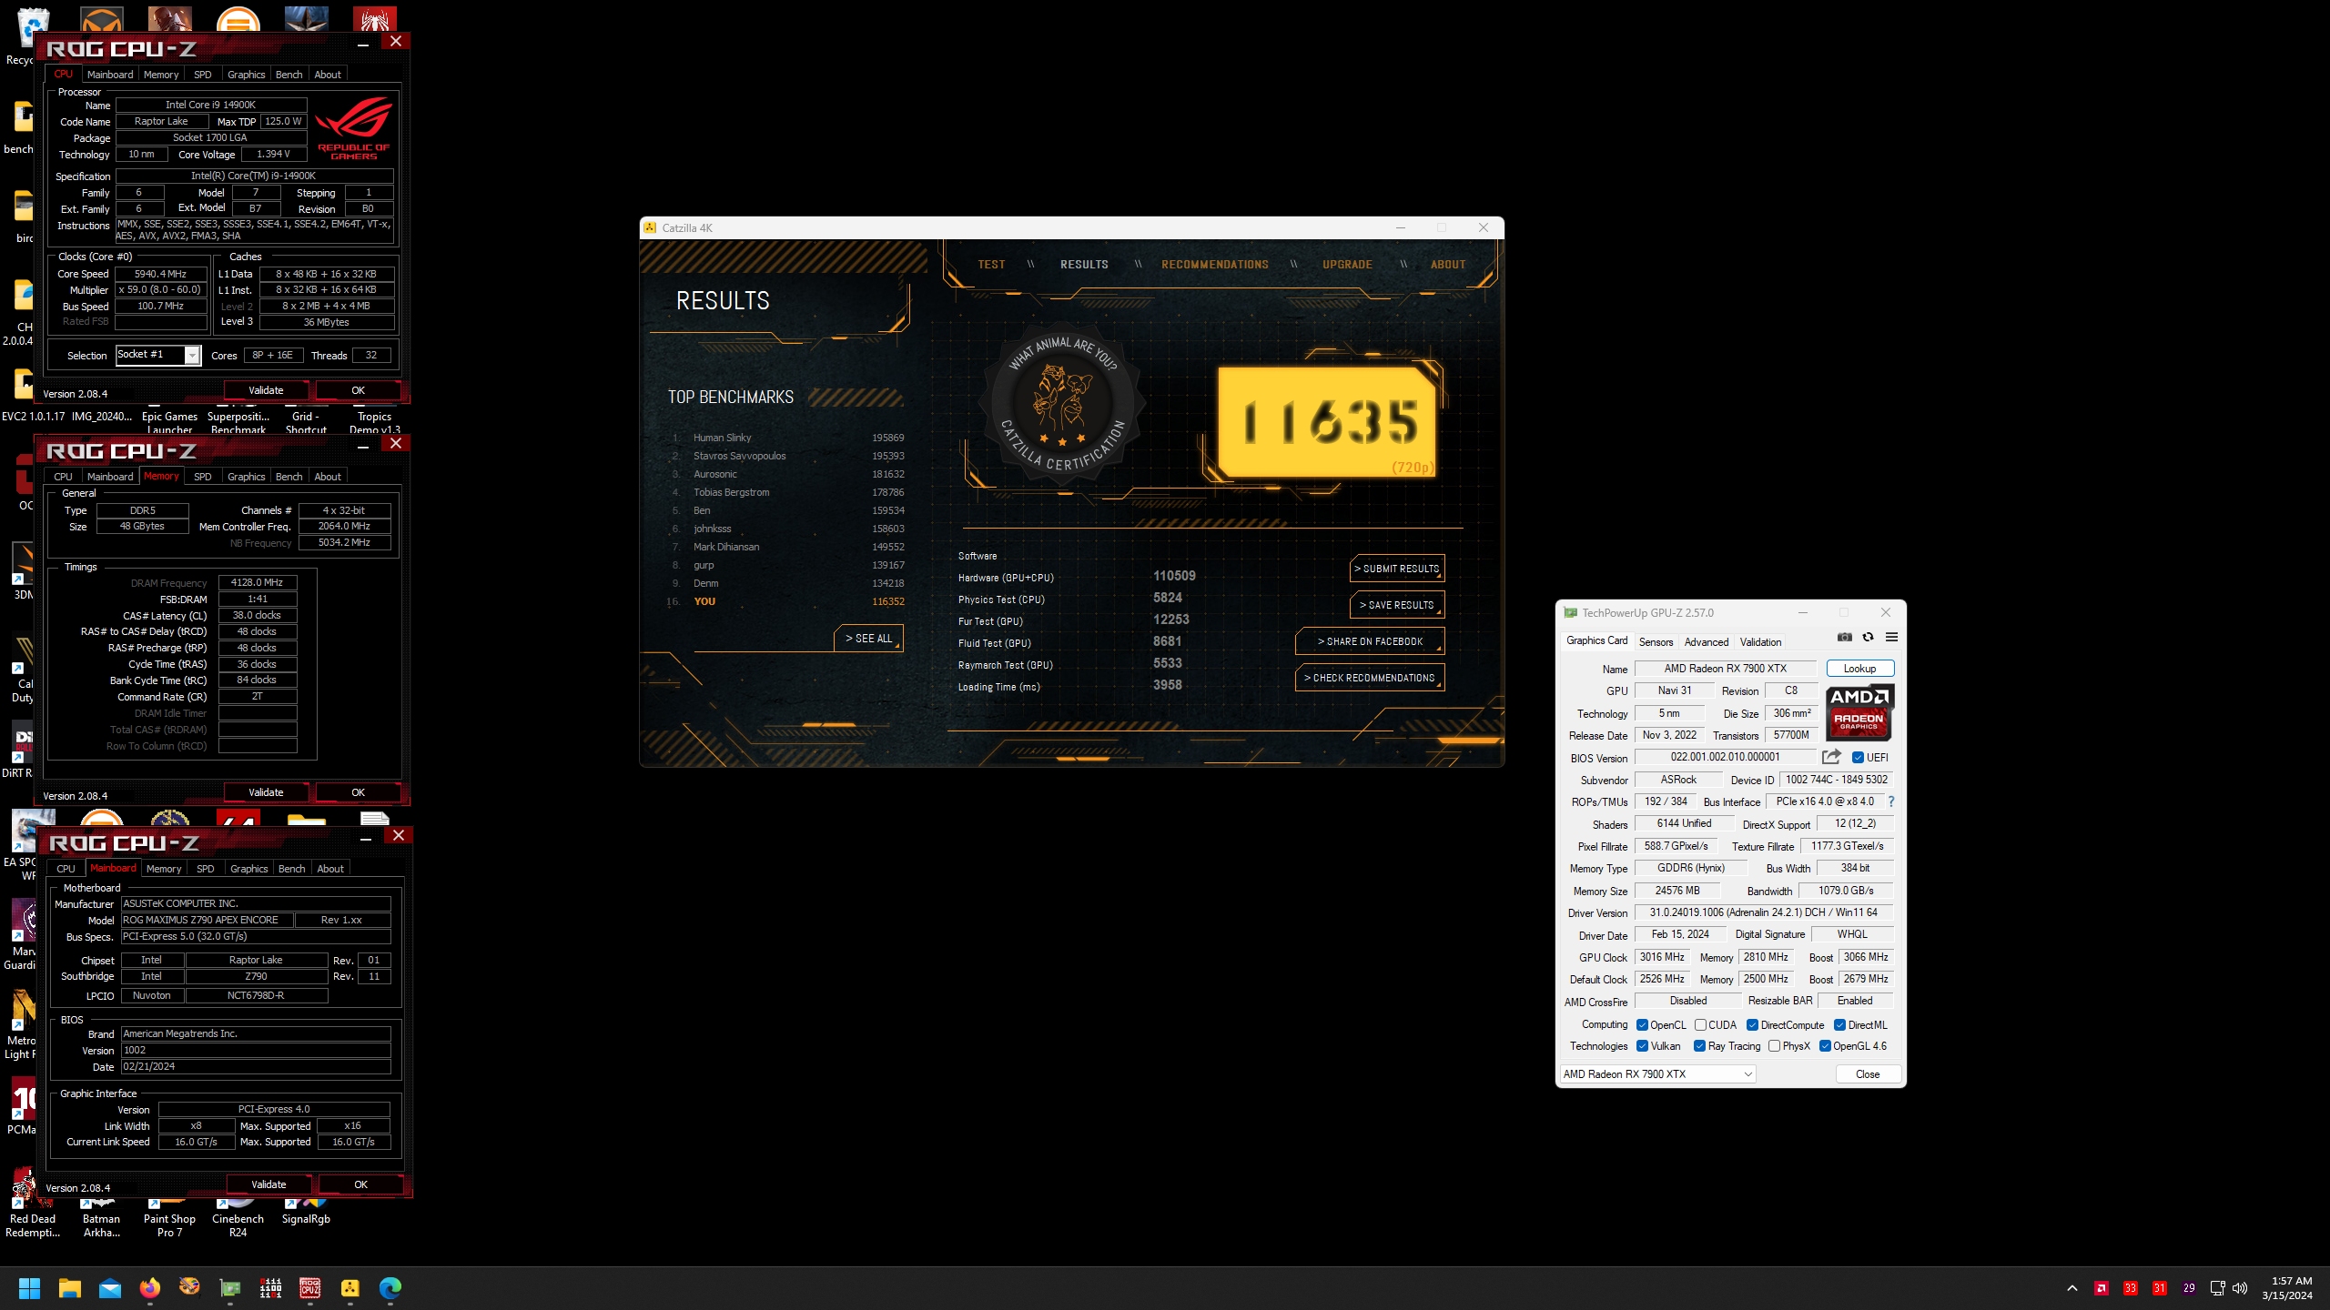2330x1310 pixels.
Task: Toggle the CUDA checkbox
Action: [1700, 1025]
